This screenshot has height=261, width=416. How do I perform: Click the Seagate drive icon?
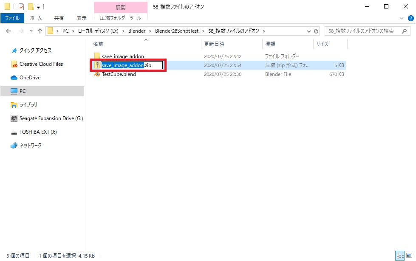click(14, 118)
